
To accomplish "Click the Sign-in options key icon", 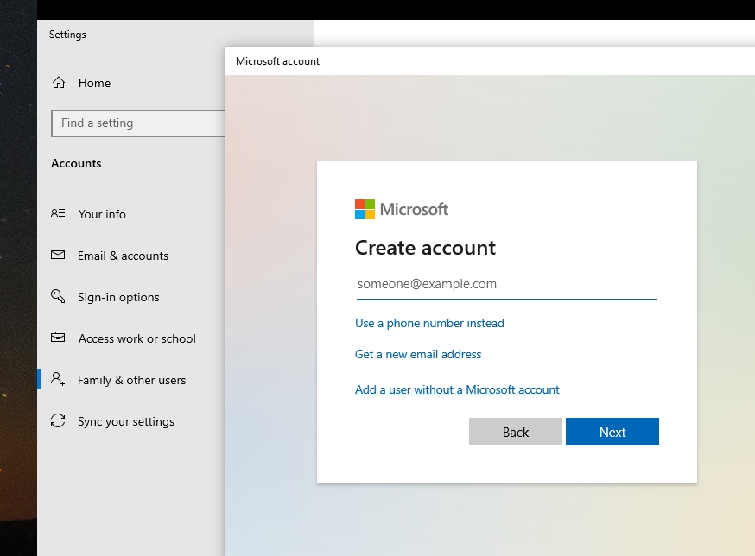I will (x=58, y=296).
